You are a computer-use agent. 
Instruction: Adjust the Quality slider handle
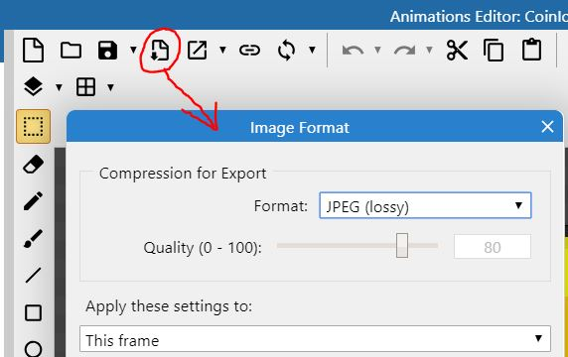pyautogui.click(x=402, y=245)
